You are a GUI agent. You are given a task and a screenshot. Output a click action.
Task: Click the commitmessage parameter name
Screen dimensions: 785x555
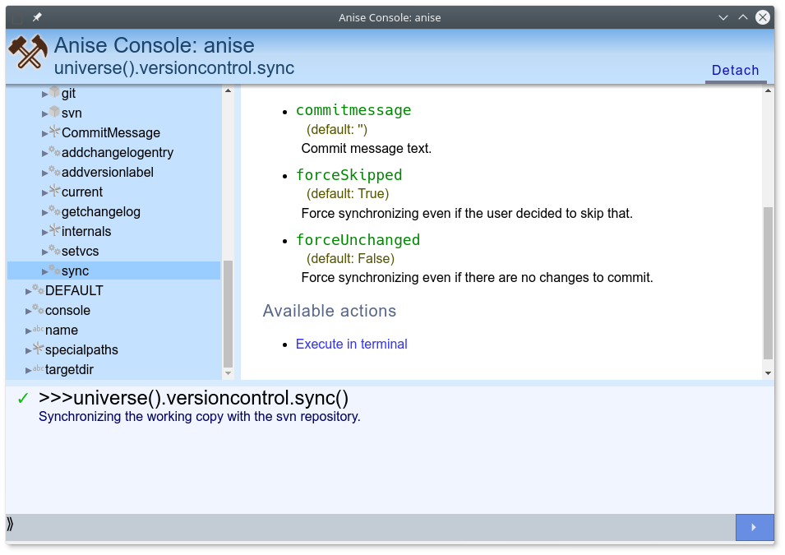coord(353,109)
